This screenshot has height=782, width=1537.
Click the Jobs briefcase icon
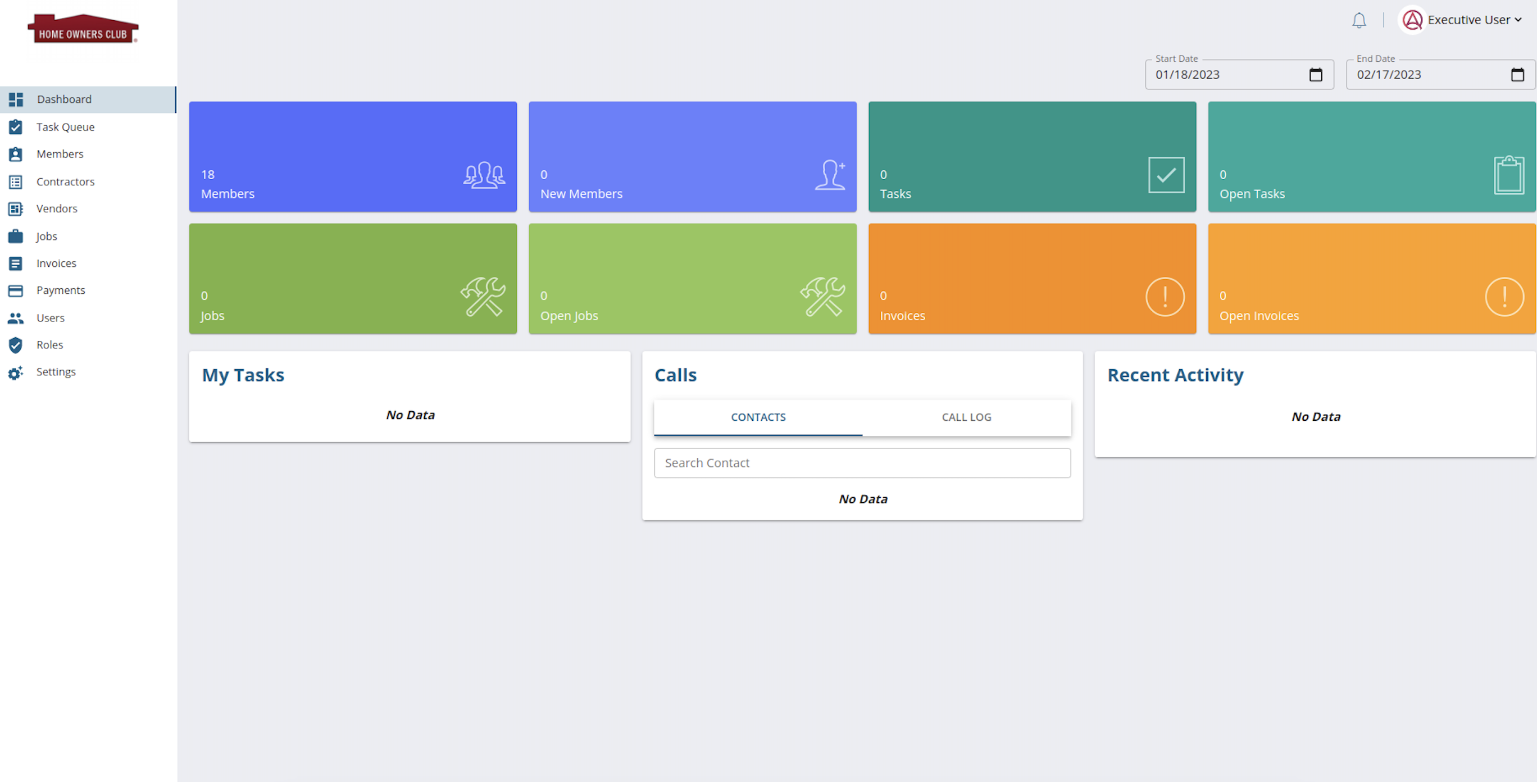coord(16,236)
